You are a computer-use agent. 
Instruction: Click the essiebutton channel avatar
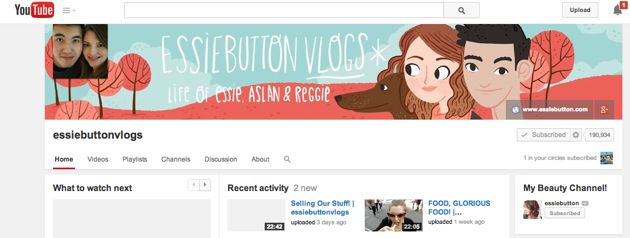pos(532,210)
